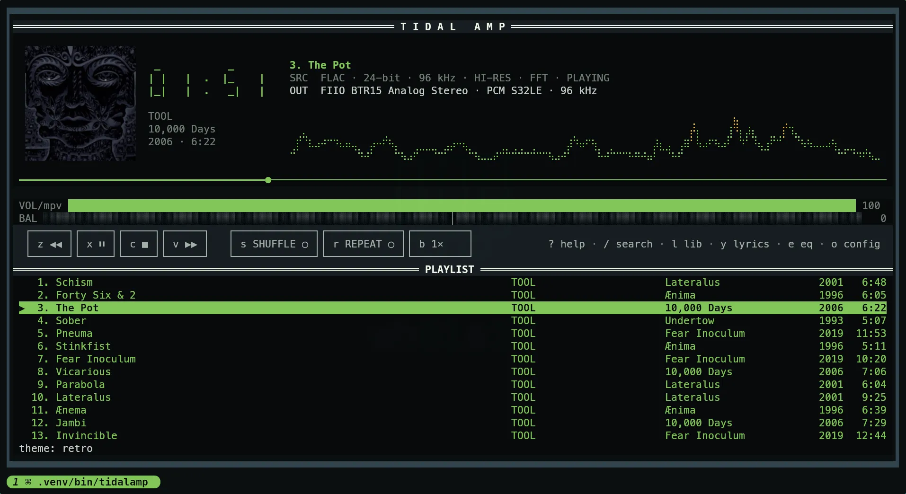The height and width of the screenshot is (494, 906).
Task: Open the lib (library) view
Action: (687, 244)
